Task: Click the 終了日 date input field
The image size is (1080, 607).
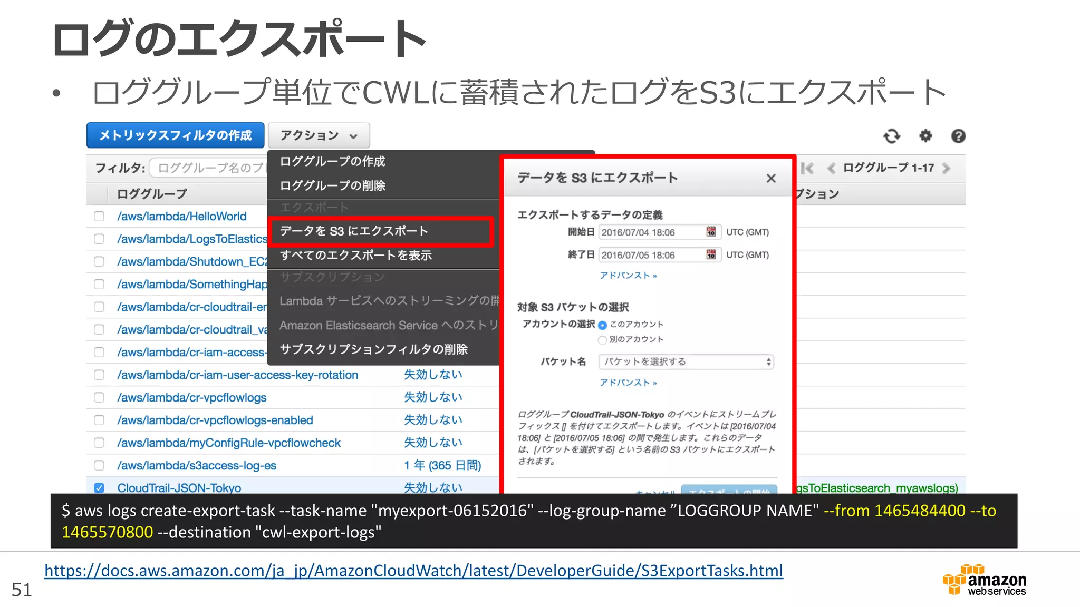Action: click(659, 255)
